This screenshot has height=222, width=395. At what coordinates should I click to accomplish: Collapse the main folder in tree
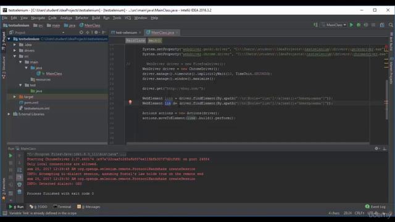[x=20, y=62]
